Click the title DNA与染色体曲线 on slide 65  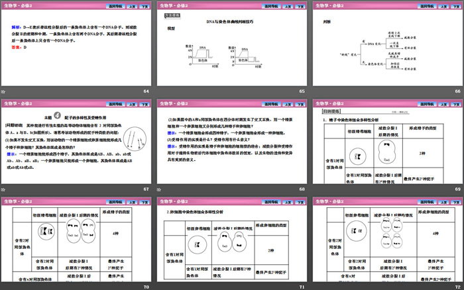pos(229,22)
